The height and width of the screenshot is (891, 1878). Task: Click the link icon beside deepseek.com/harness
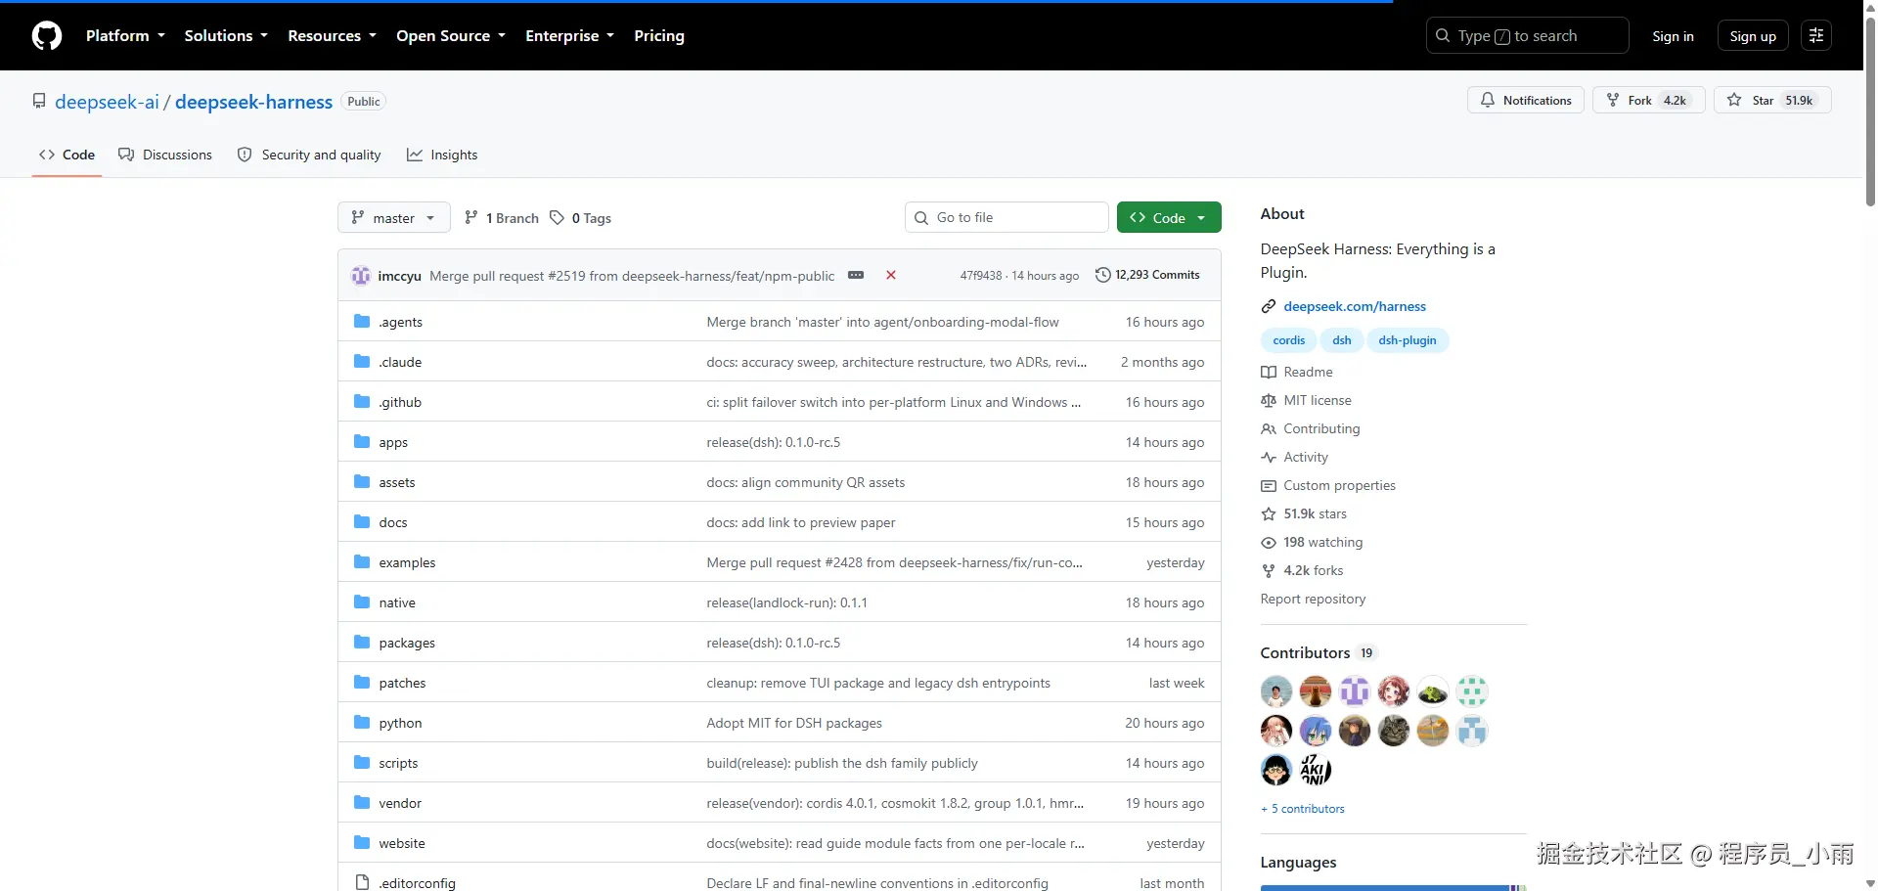tap(1269, 307)
